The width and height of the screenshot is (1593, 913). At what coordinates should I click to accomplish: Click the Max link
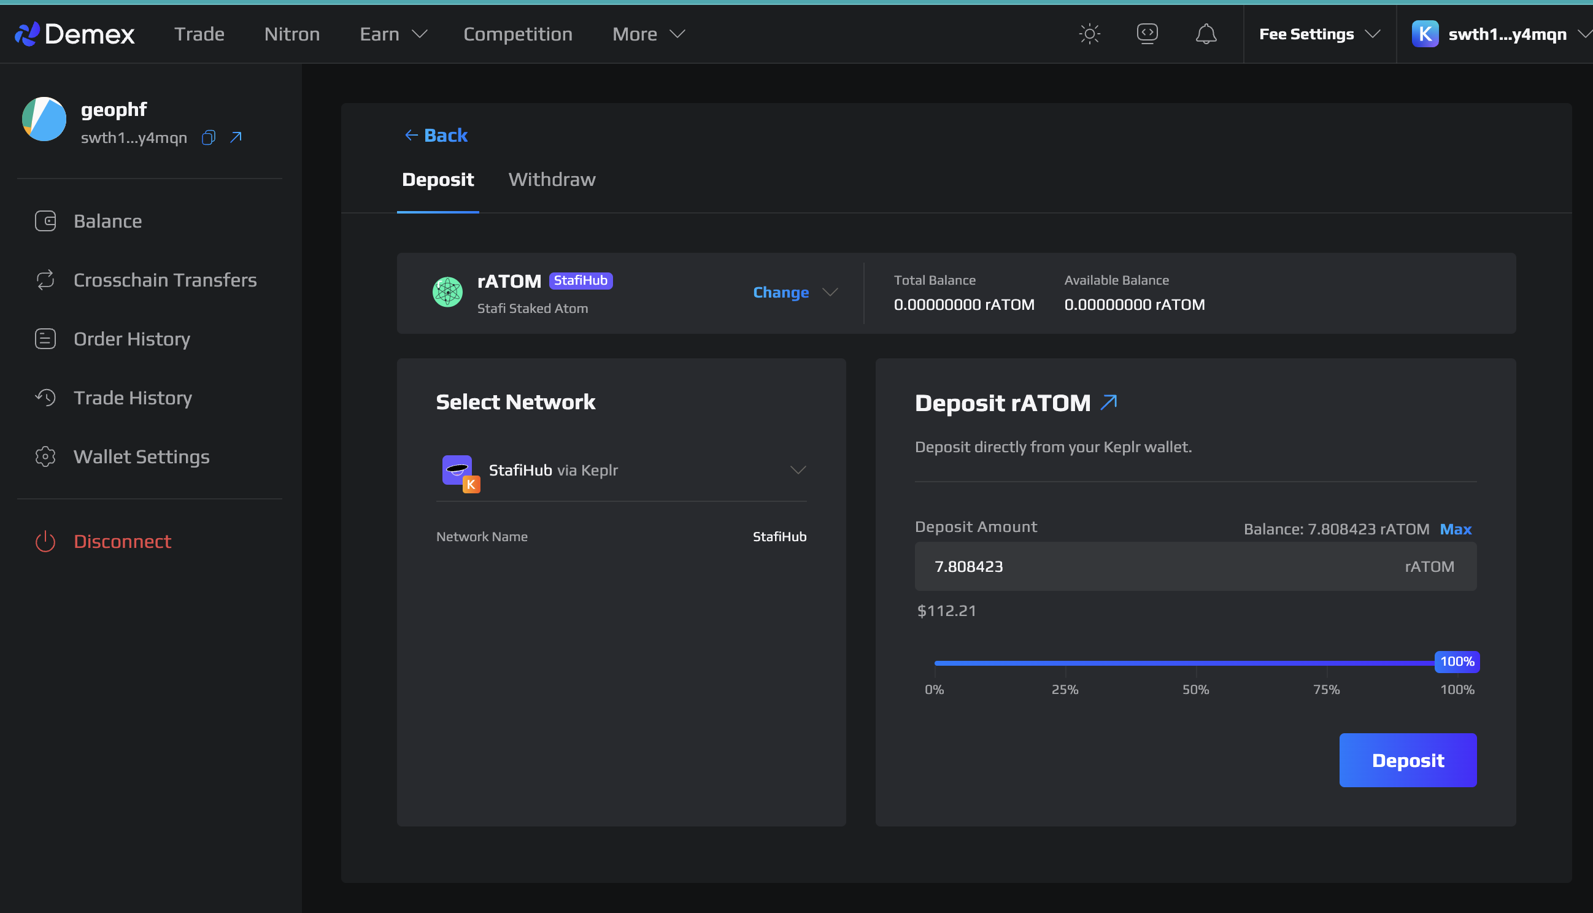click(x=1454, y=530)
